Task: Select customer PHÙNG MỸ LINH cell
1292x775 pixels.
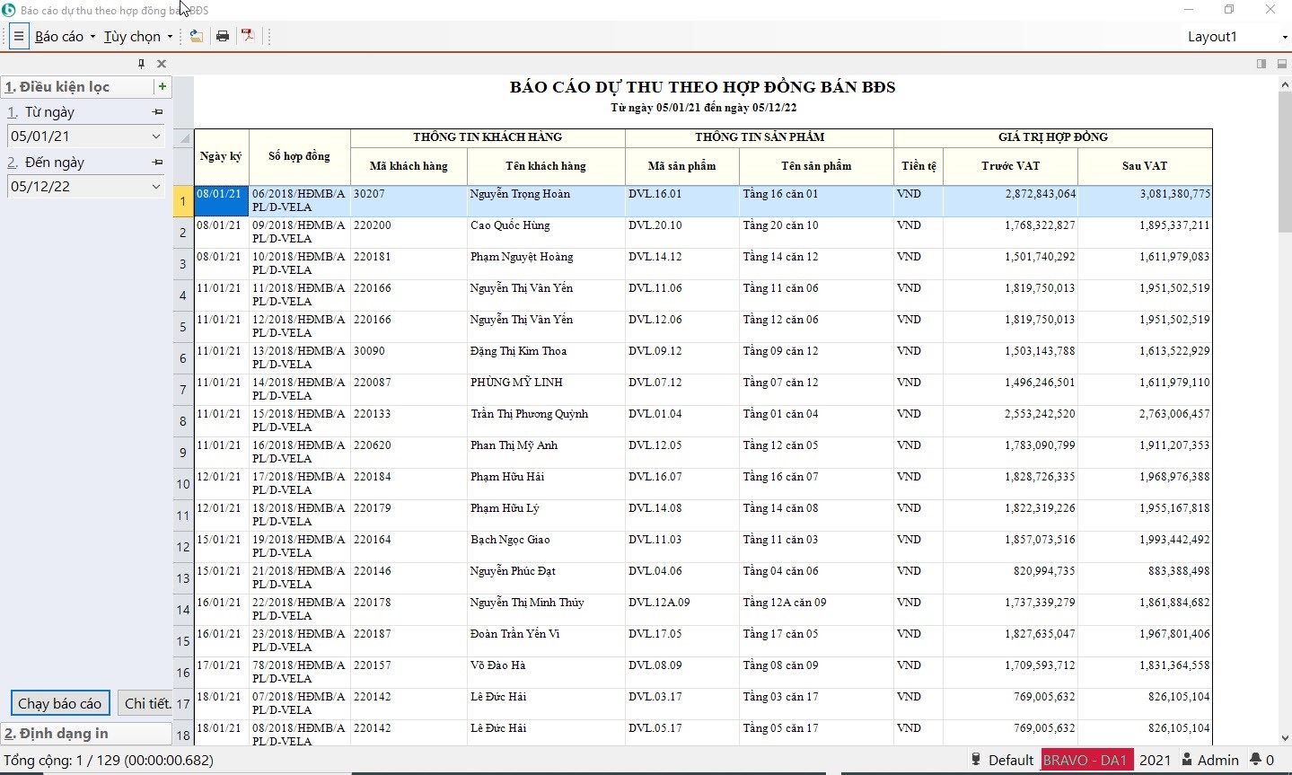Action: pos(546,390)
